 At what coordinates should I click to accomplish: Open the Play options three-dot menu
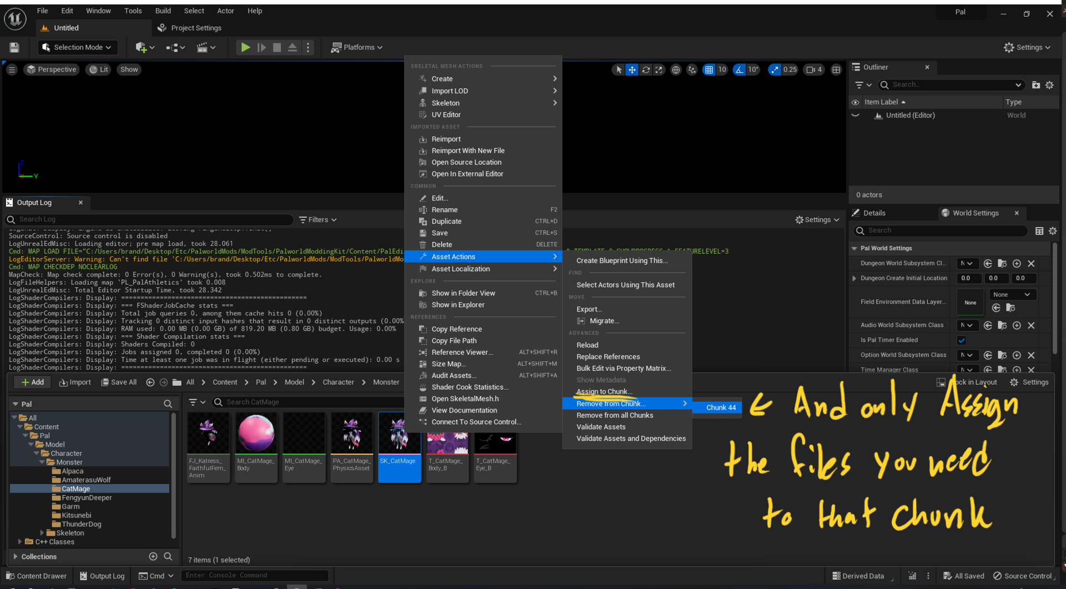coord(308,47)
